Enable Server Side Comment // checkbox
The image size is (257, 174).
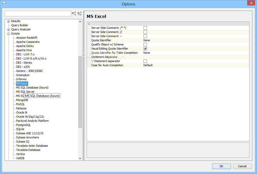coord(145,32)
